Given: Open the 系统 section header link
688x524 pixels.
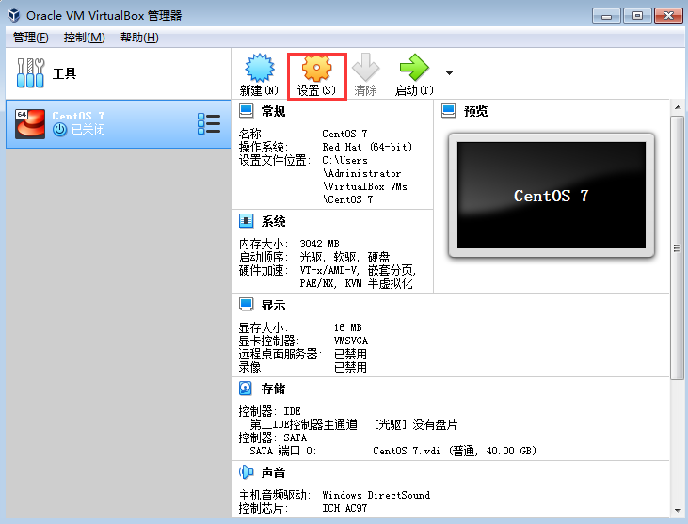Looking at the screenshot, I should tap(273, 221).
